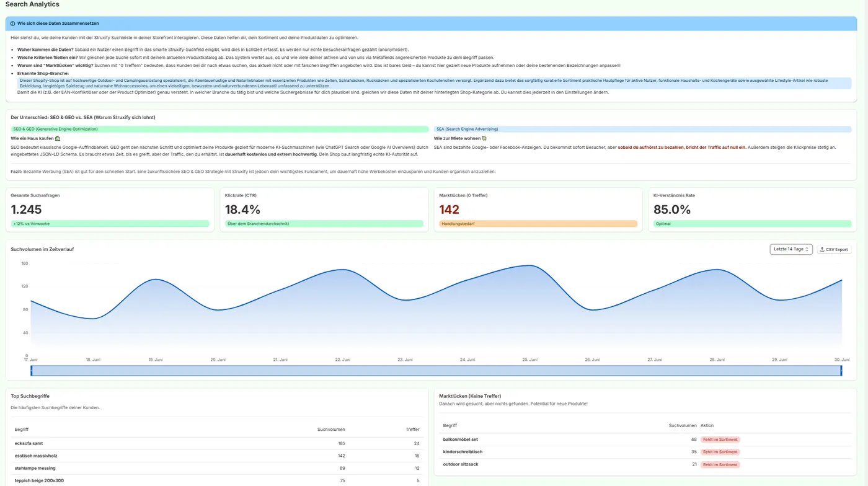Screen dimensions: 868x486
Task: Export the chart data with CSV Export
Action: click(834, 249)
